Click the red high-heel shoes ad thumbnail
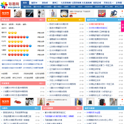This screenshot has height=124, width=124. (x=18, y=102)
